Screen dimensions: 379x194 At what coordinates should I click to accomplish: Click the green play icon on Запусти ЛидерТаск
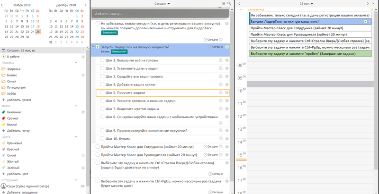click(x=98, y=47)
